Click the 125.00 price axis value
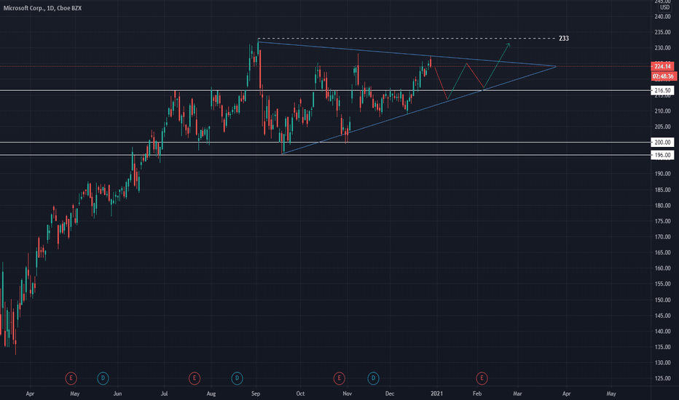Viewport: 679px width, 400px height. [662, 378]
